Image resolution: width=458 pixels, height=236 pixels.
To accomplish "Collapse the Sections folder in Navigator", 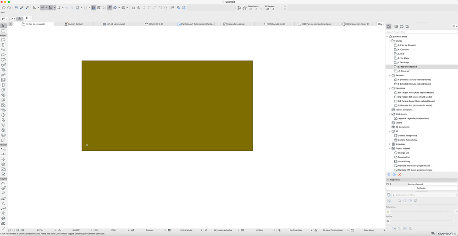I will [x=390, y=75].
